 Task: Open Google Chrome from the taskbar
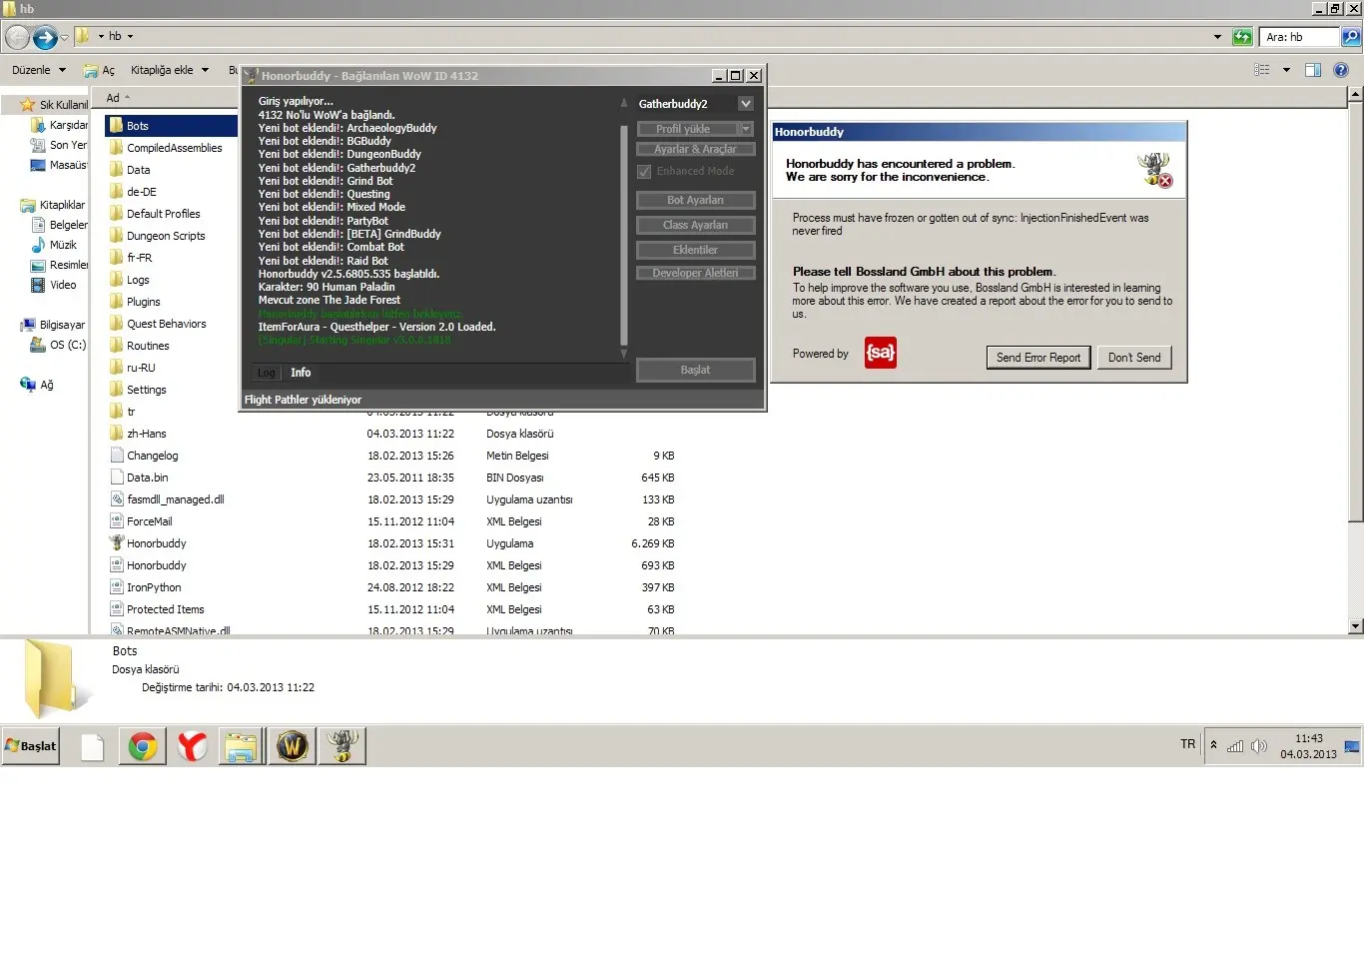(143, 746)
